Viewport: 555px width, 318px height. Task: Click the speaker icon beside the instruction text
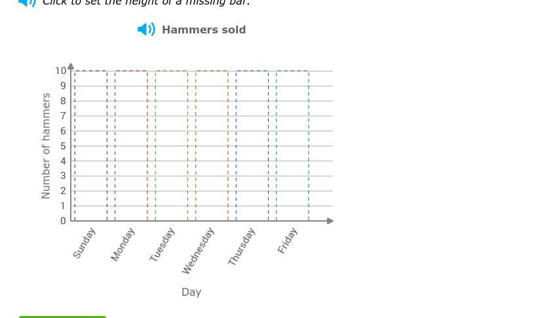(27, 3)
